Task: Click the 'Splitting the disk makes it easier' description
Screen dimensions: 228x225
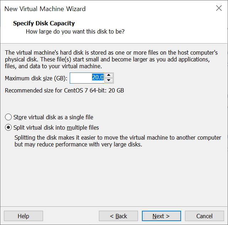Action: (118, 141)
